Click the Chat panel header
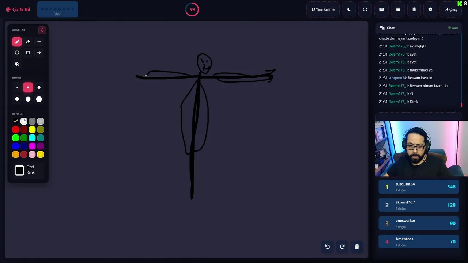The width and height of the screenshot is (468, 263). (419, 28)
